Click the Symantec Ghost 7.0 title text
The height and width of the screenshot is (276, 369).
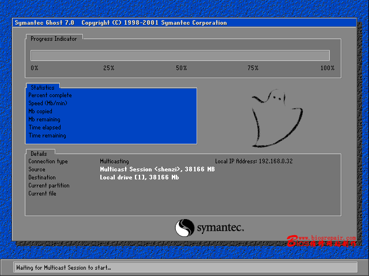[44, 23]
